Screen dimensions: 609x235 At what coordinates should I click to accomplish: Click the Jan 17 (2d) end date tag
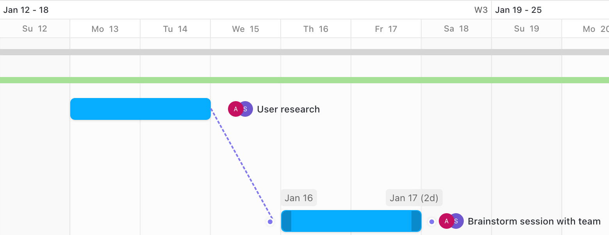414,198
